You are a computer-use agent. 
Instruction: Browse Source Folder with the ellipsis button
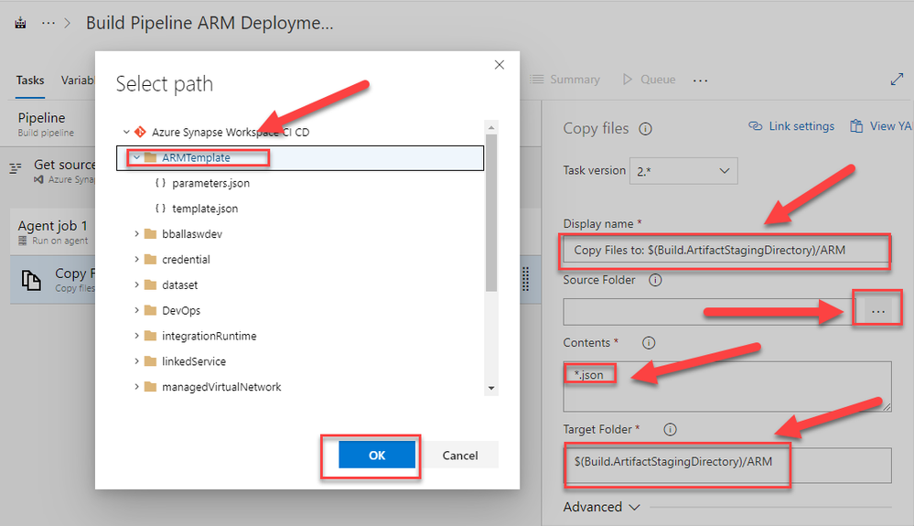877,312
